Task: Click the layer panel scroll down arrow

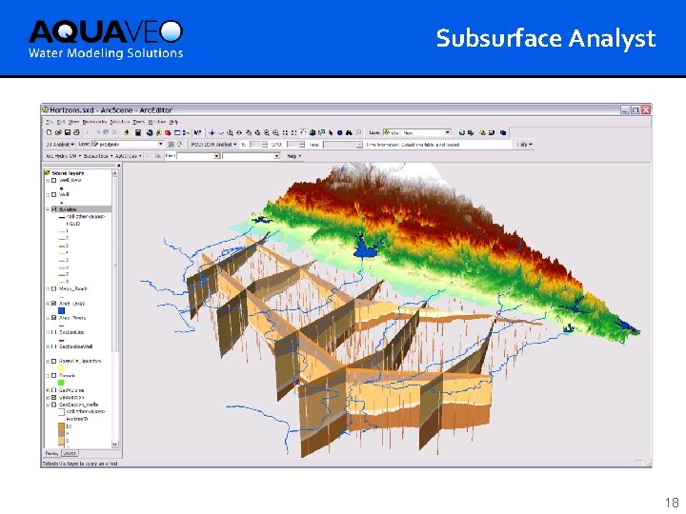Action: tap(115, 445)
